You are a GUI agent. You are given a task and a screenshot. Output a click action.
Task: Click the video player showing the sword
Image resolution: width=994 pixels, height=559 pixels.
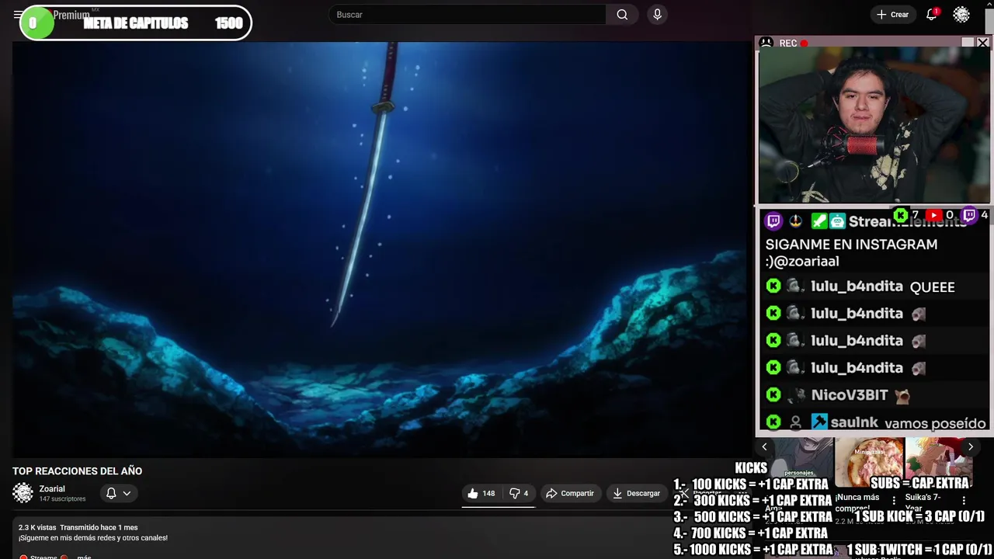[x=381, y=248]
